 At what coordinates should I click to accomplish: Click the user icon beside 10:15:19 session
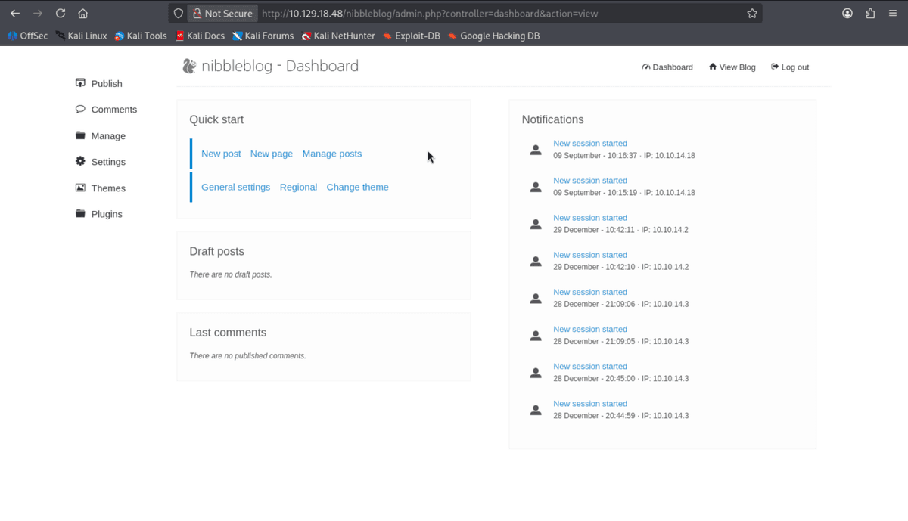(536, 187)
